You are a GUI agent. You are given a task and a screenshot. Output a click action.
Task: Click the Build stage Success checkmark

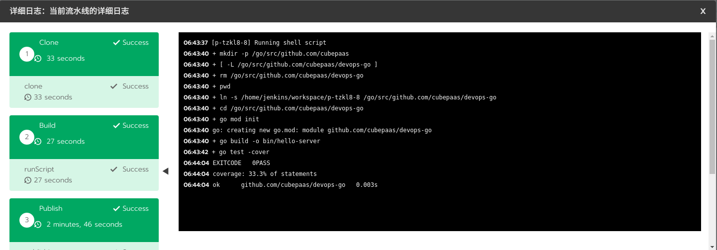117,126
